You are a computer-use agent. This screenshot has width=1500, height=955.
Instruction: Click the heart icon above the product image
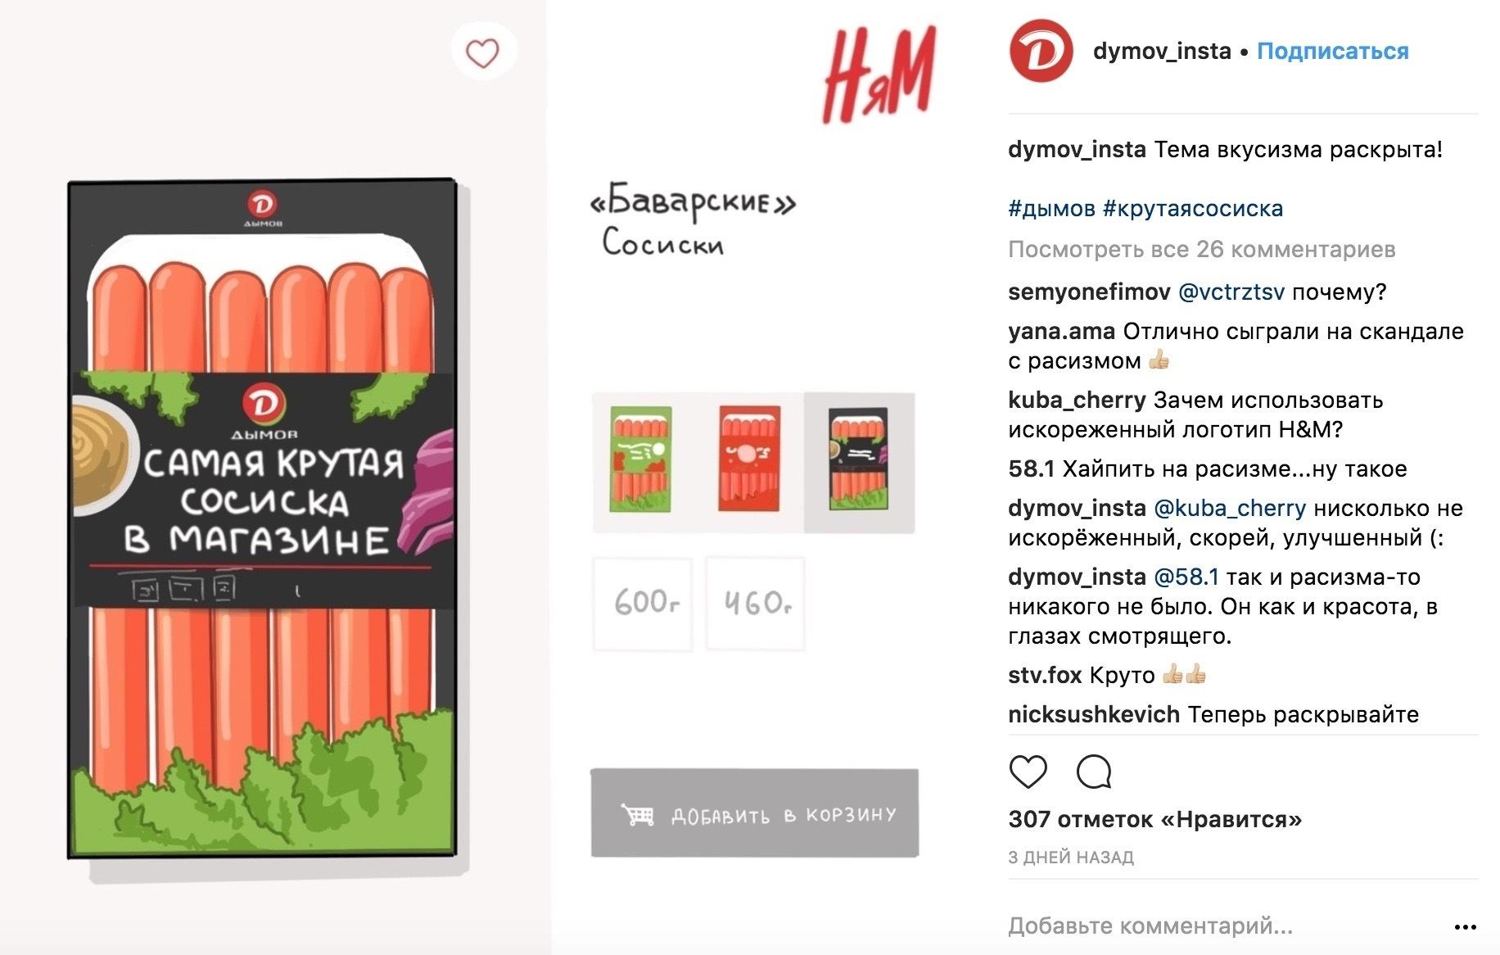482,53
